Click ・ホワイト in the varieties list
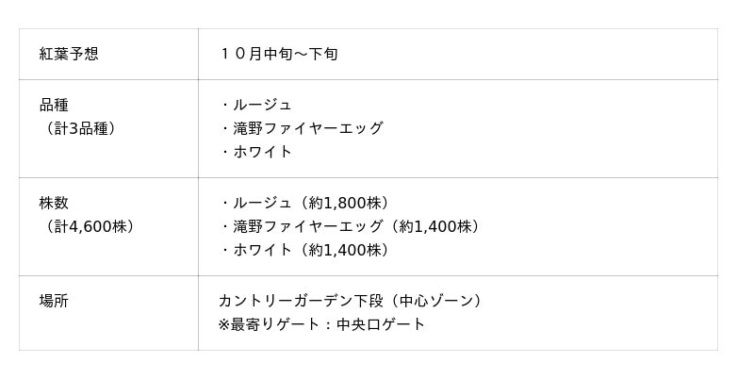Viewport: 754px width, 379px height. pos(255,151)
